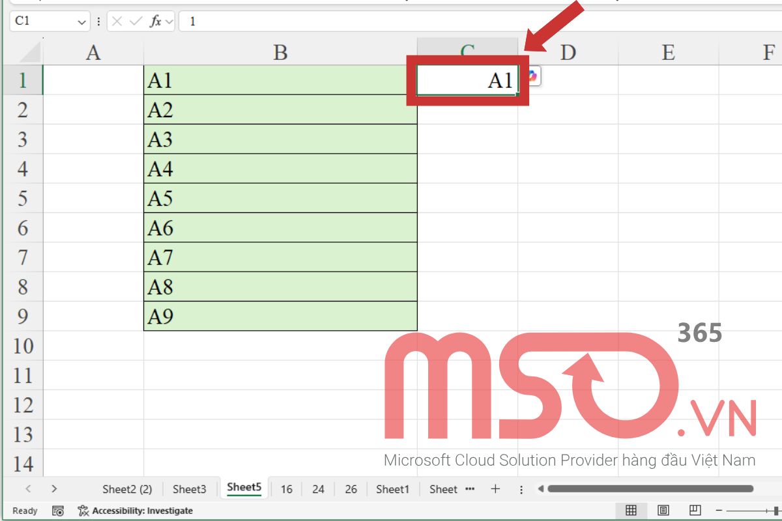This screenshot has width=782, height=521.
Task: Switch to Sheet3 tab
Action: tap(189, 489)
